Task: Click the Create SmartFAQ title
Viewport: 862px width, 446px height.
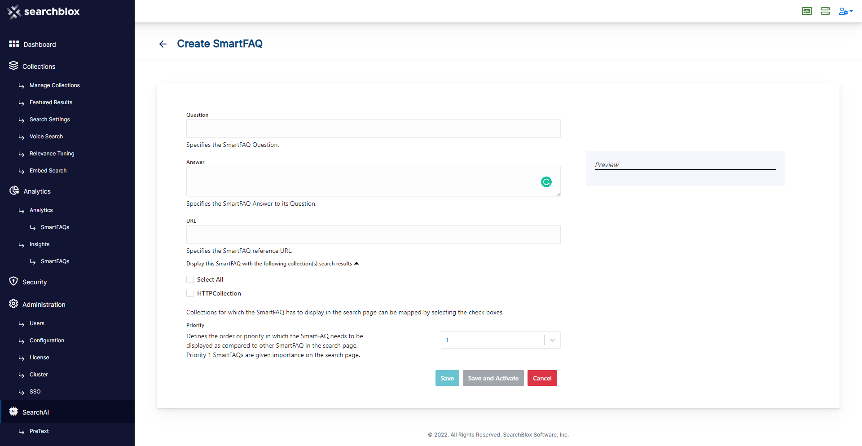Action: pyautogui.click(x=220, y=44)
